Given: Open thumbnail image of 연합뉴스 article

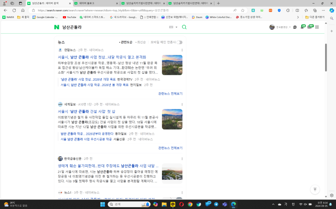Looking at the screenshot, I should click(172, 65).
